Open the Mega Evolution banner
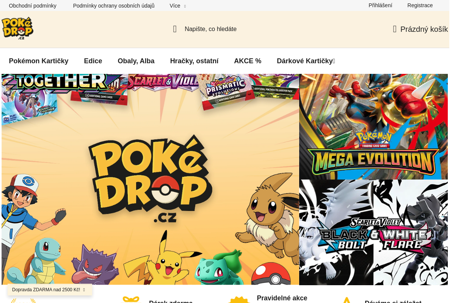 [373, 127]
